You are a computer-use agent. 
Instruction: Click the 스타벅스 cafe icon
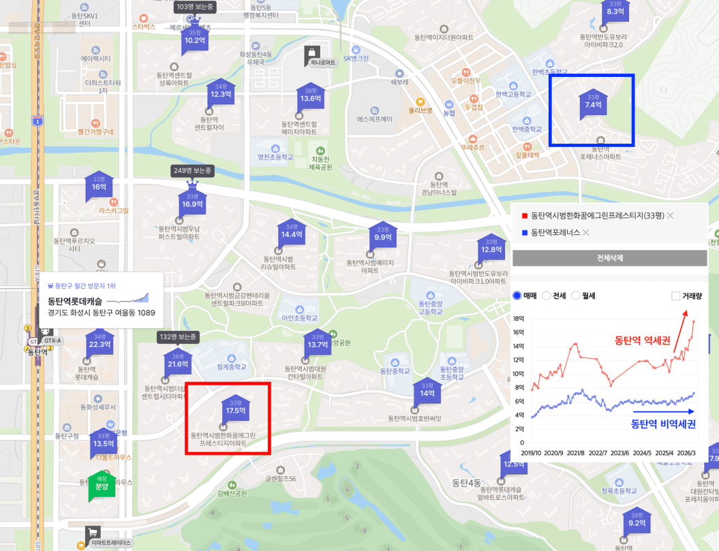pyautogui.click(x=144, y=18)
